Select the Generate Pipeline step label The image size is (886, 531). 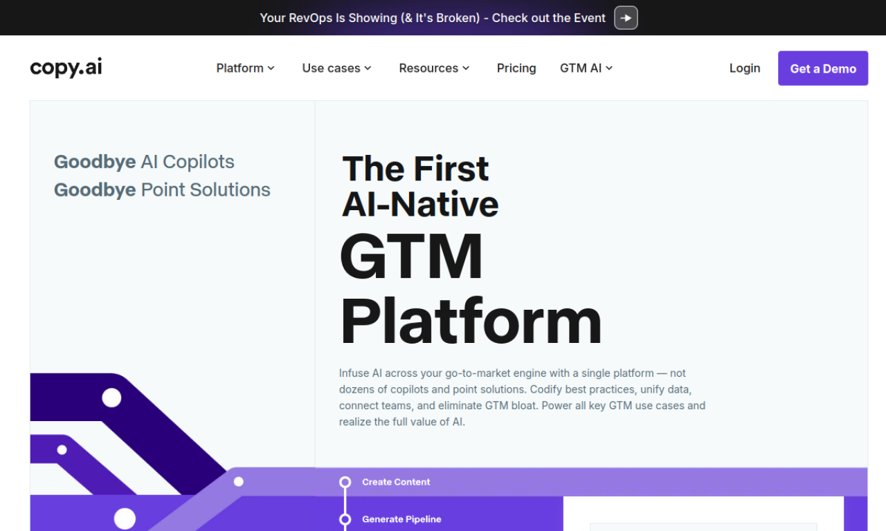[x=401, y=519]
